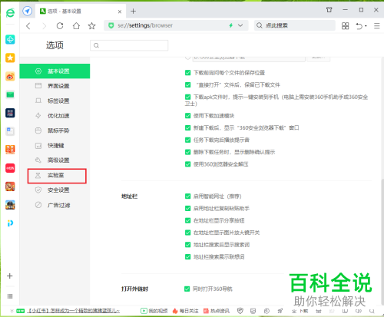Open the 安全设置 settings section
The width and height of the screenshot is (384, 317).
tap(55, 190)
